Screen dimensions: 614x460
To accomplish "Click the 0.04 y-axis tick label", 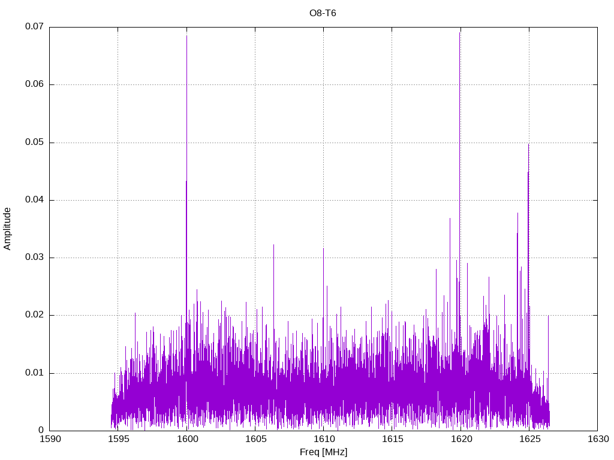I will click(x=34, y=200).
